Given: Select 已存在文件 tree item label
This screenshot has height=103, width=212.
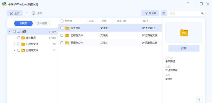Looking at the screenshot, I should [32, 44].
